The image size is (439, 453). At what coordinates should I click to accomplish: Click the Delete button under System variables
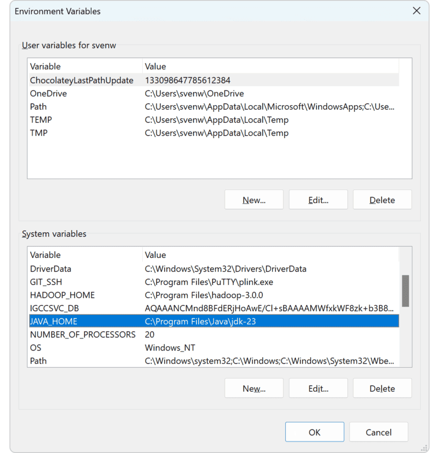(x=382, y=388)
